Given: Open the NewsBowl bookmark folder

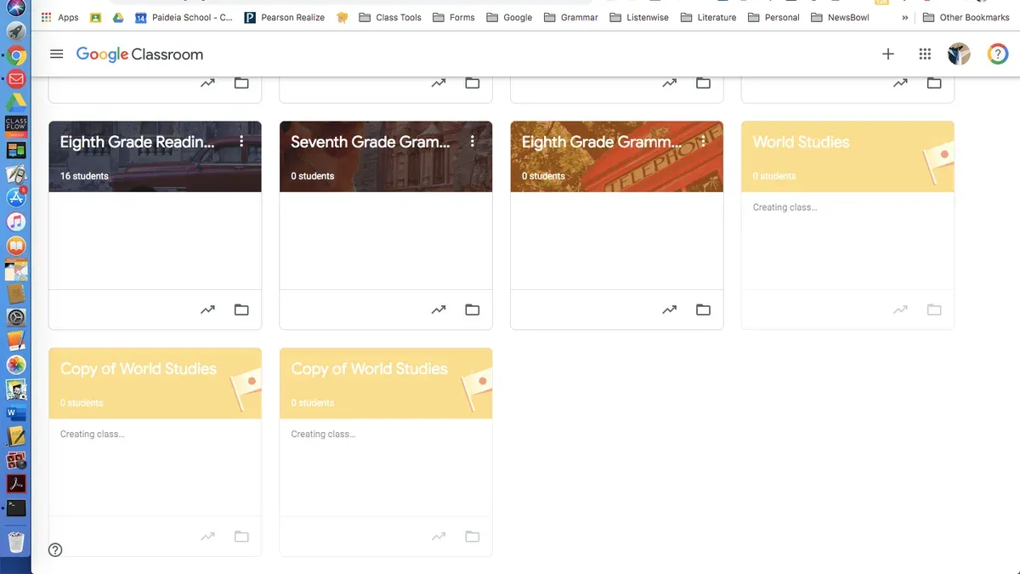Looking at the screenshot, I should 840,17.
